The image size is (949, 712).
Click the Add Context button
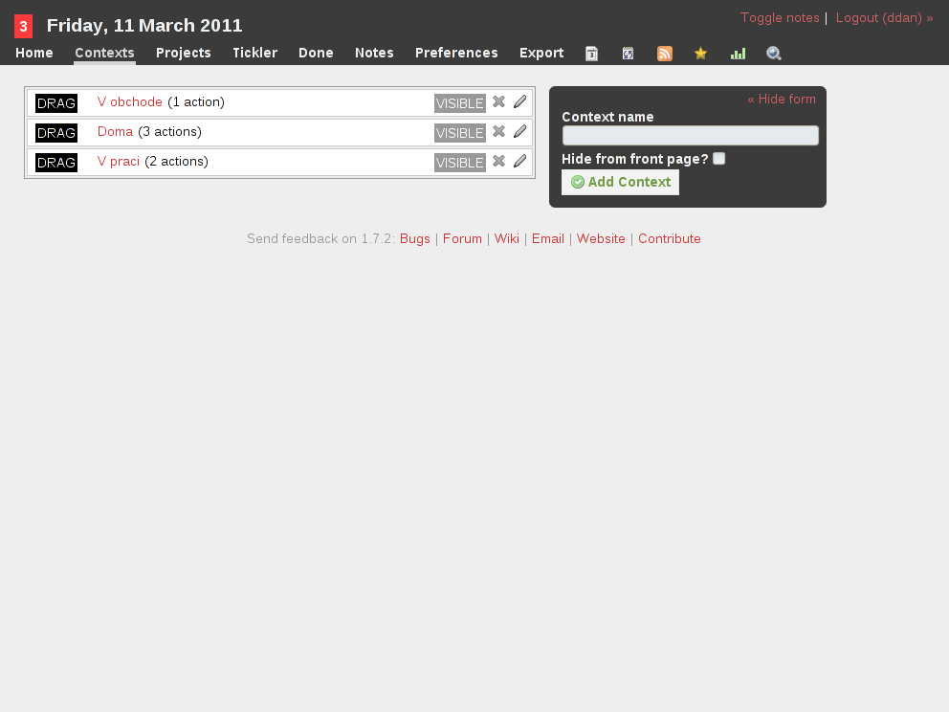tap(620, 182)
